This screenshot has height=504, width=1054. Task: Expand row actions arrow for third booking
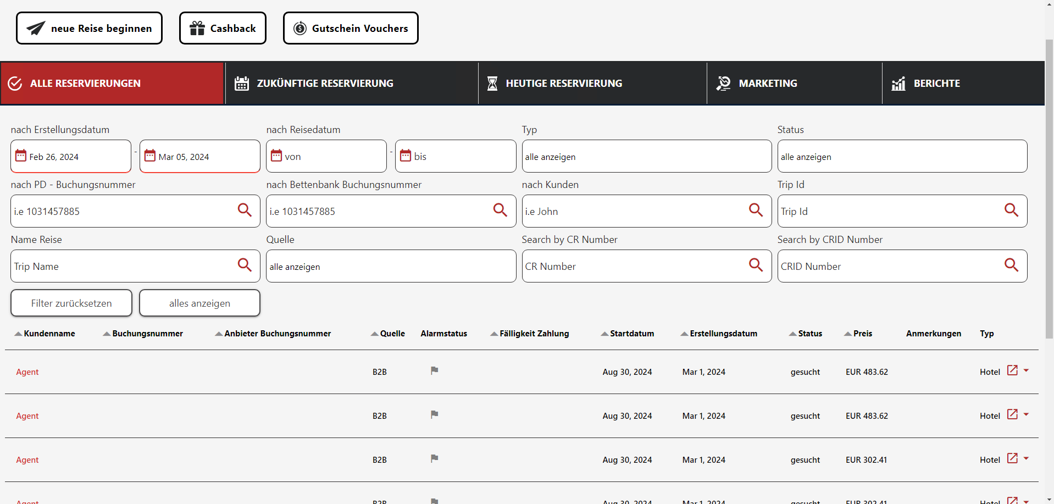[1026, 458]
